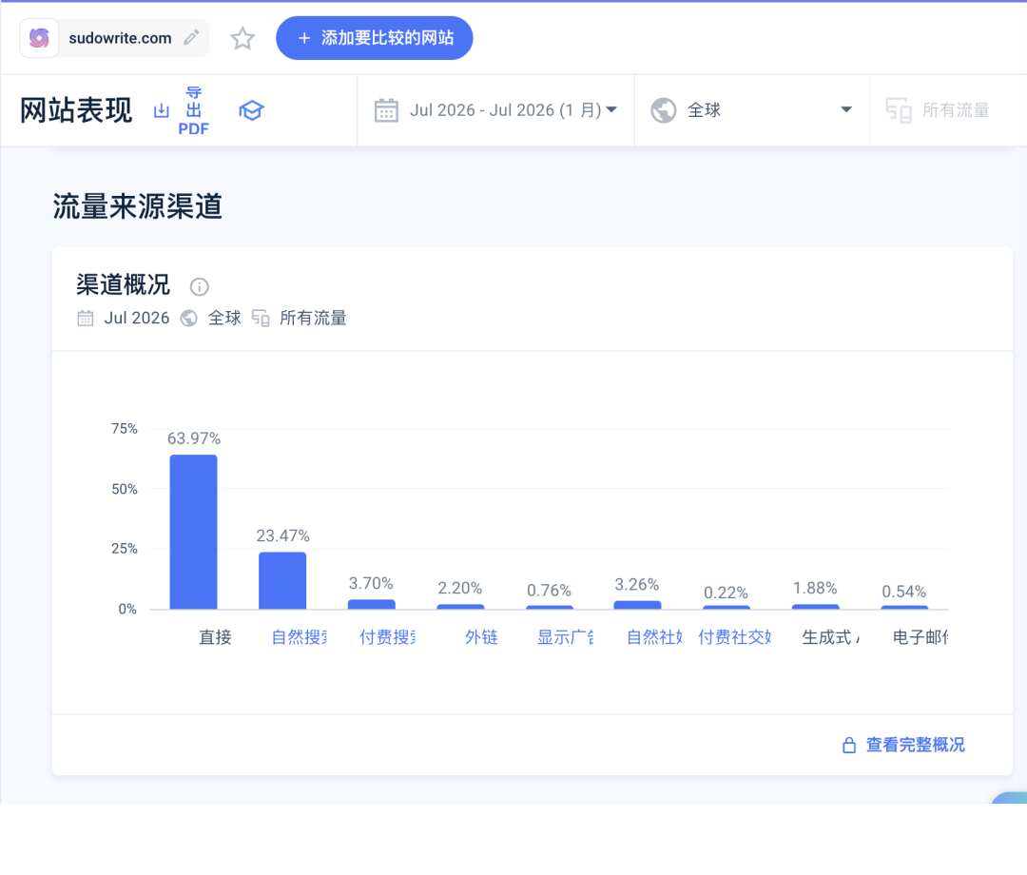Click the sudowrite.com domain name text

click(120, 38)
